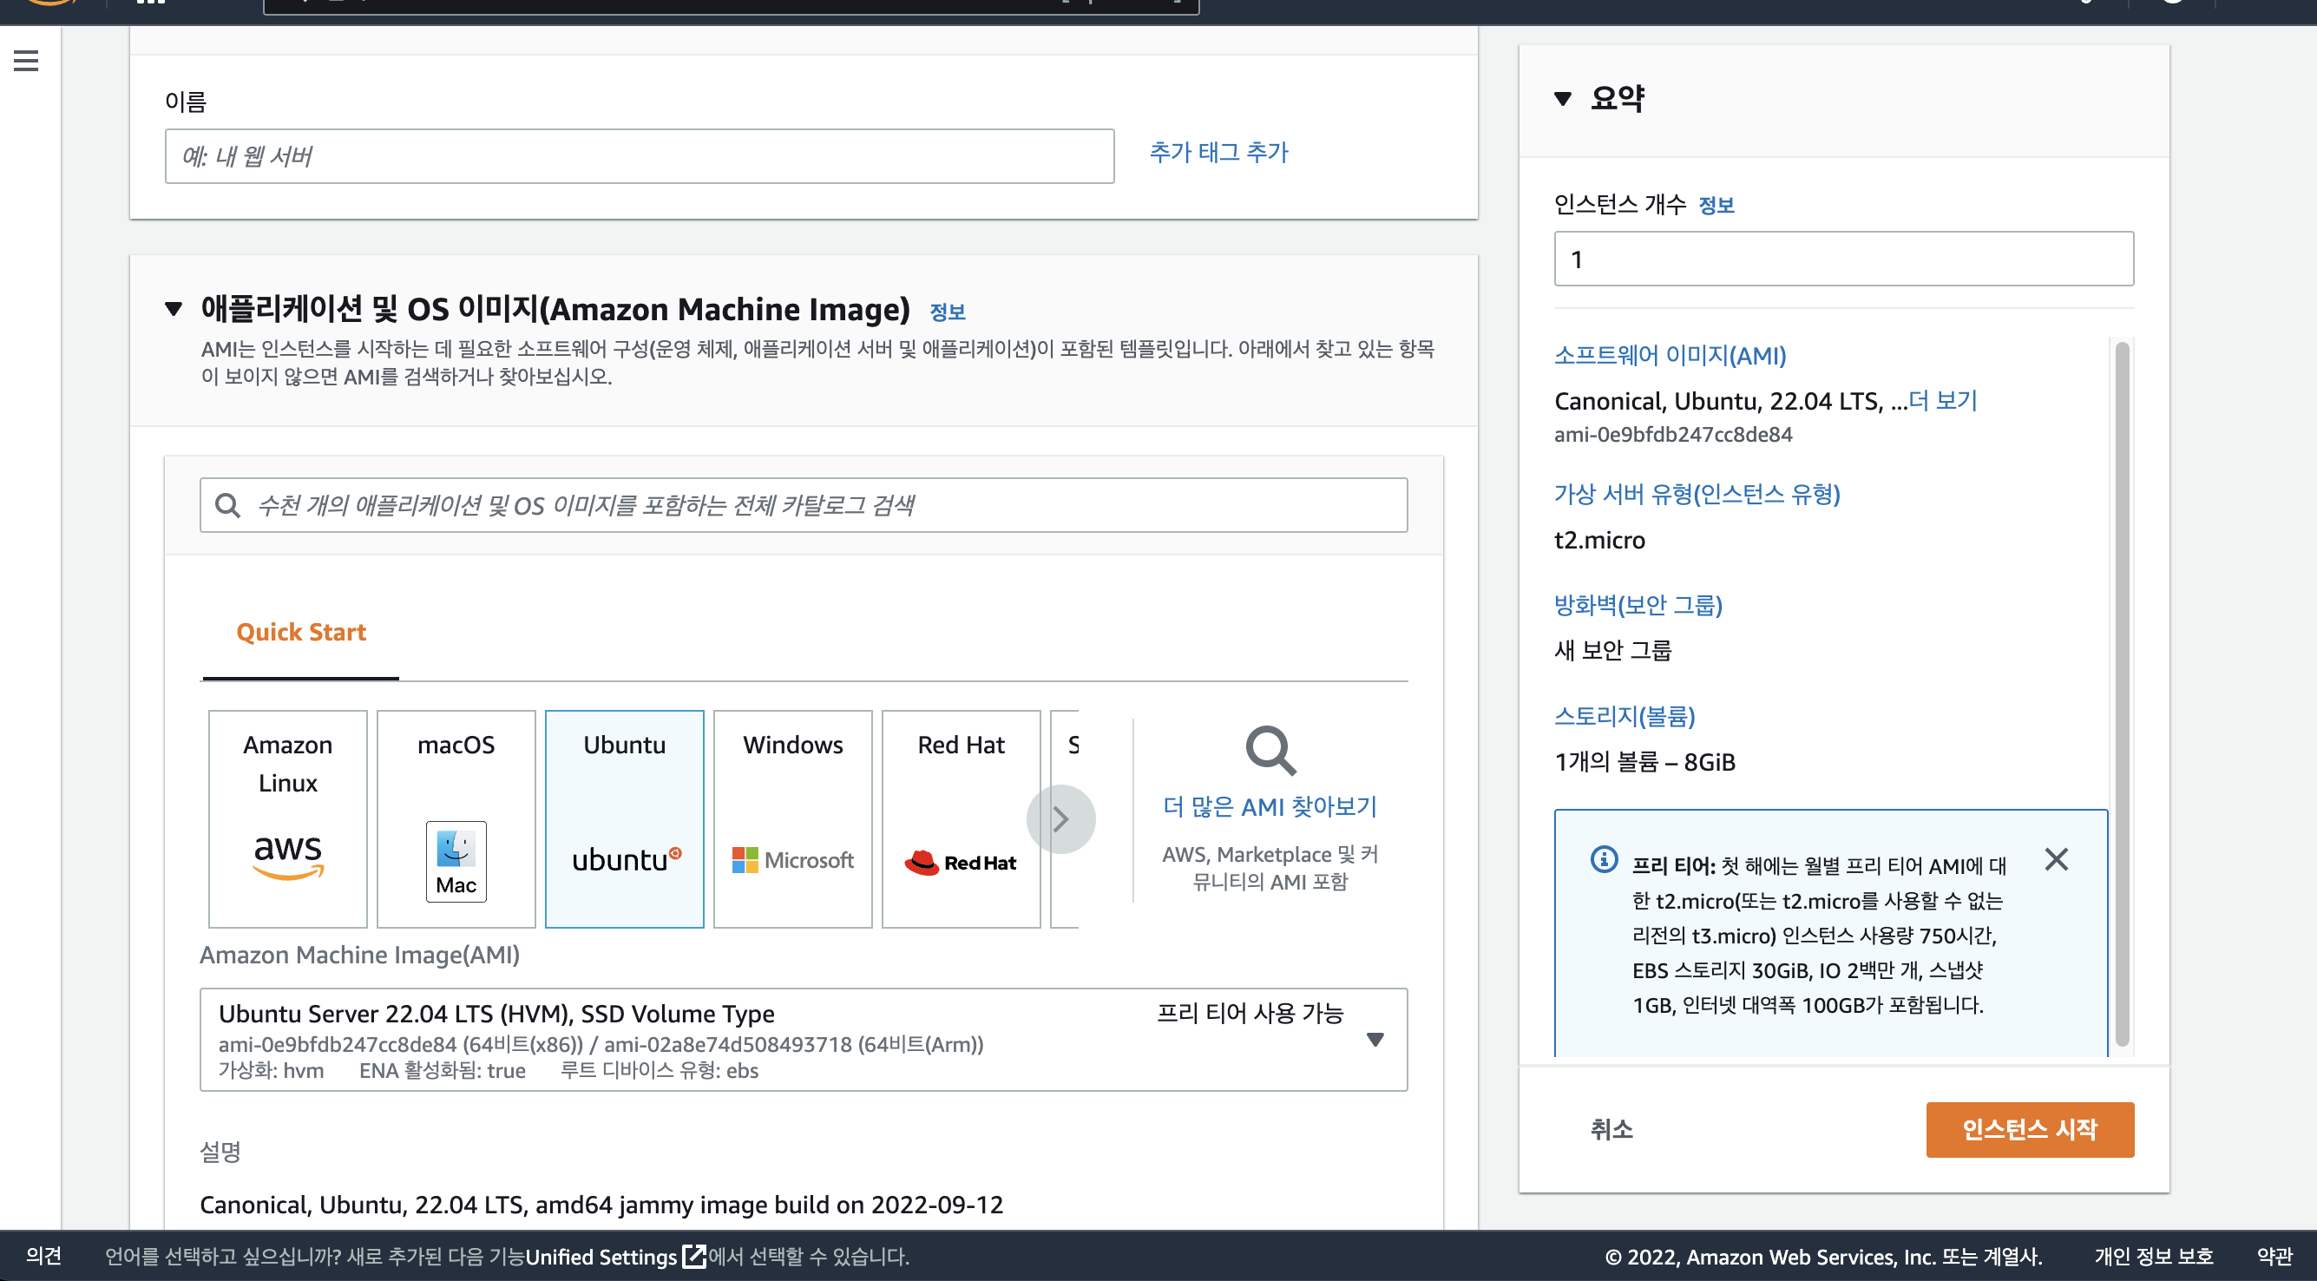Open the 소프트웨어 이미지(AMI) summary link
This screenshot has width=2317, height=1281.
(x=1670, y=355)
